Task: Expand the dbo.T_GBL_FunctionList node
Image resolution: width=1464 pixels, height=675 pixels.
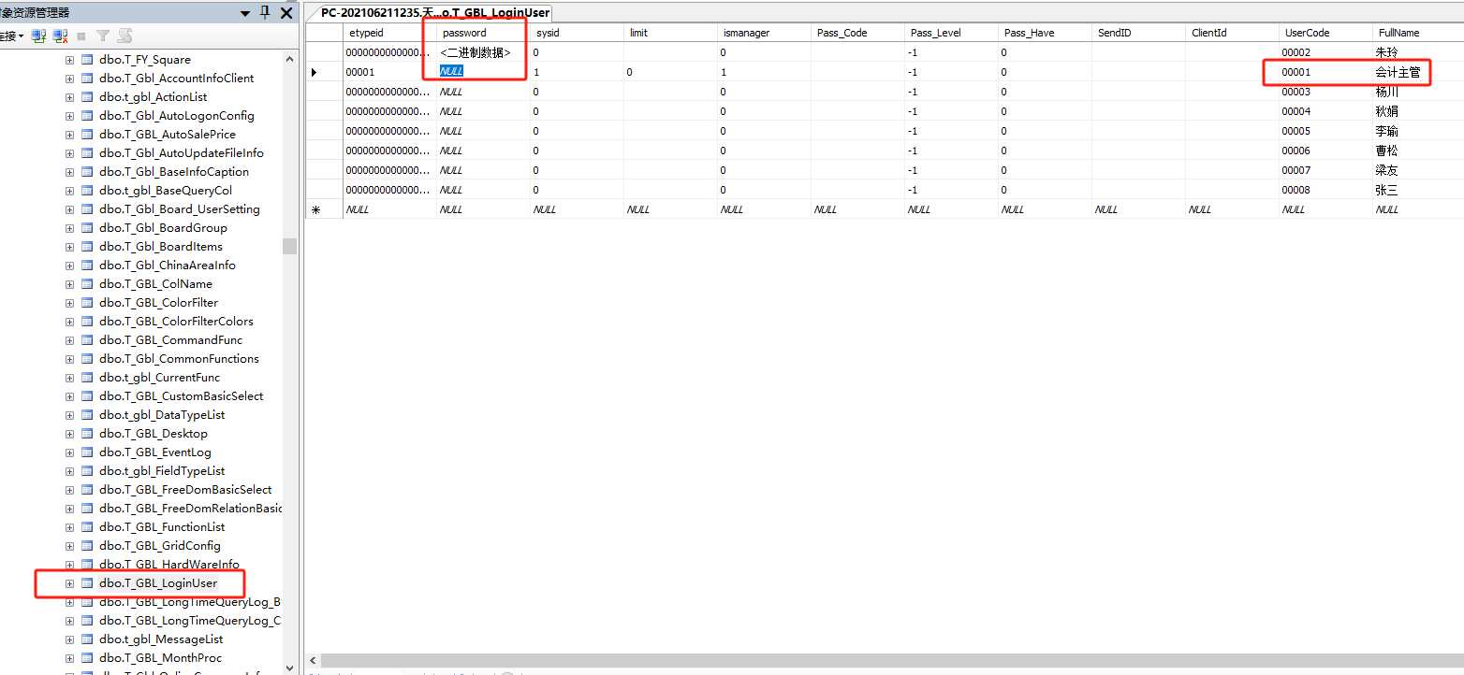Action: [x=69, y=527]
